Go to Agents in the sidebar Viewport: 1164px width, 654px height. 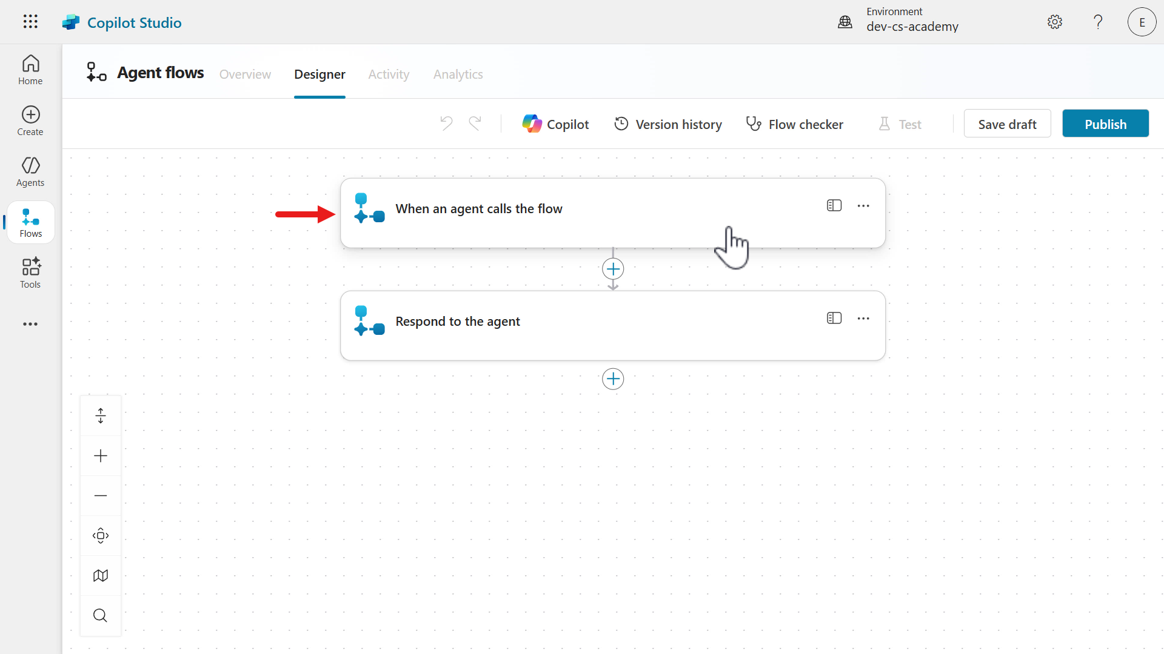30,172
